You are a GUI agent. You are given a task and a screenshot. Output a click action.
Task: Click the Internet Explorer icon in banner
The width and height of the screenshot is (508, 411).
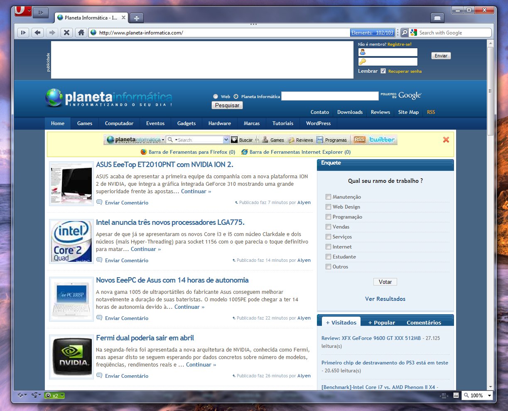coord(245,152)
